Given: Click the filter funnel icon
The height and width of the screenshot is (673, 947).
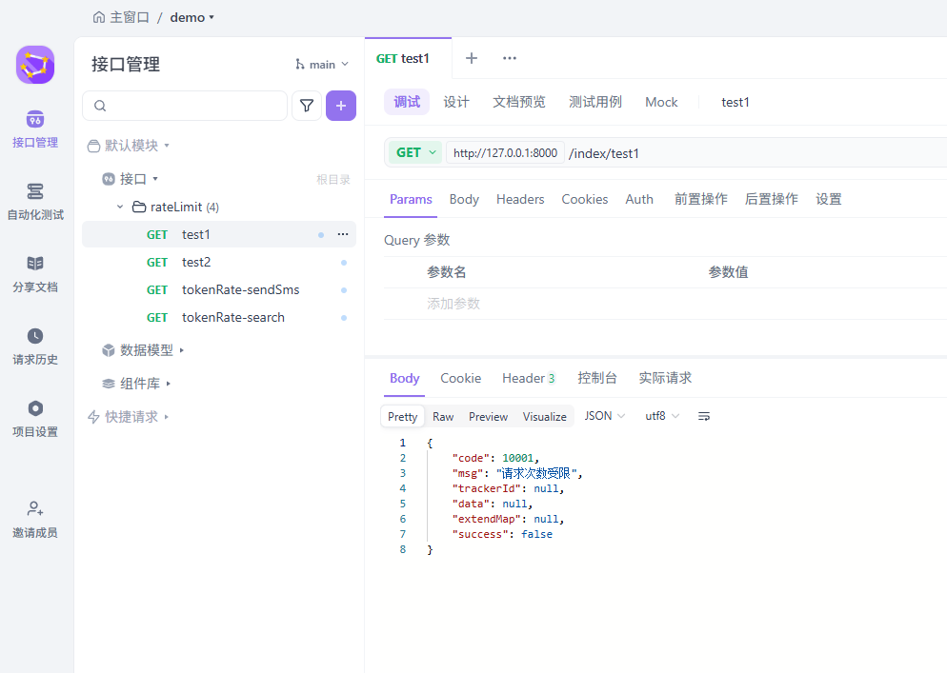Looking at the screenshot, I should (x=307, y=106).
